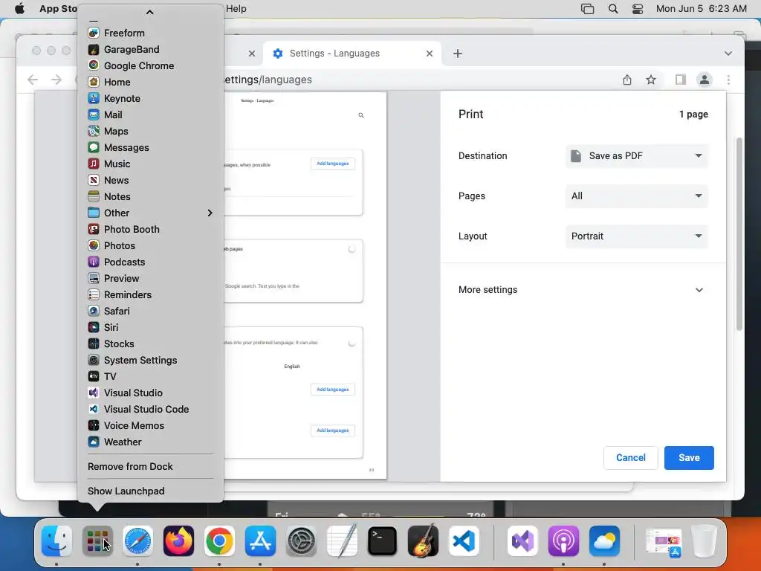
Task: Bookmark this page with the star icon
Action: pyautogui.click(x=651, y=80)
